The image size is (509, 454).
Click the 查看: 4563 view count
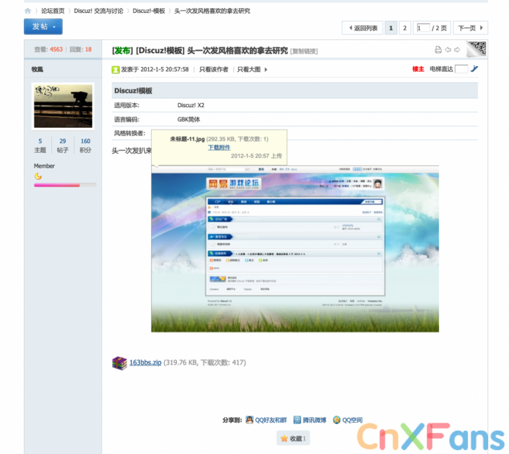pos(48,49)
